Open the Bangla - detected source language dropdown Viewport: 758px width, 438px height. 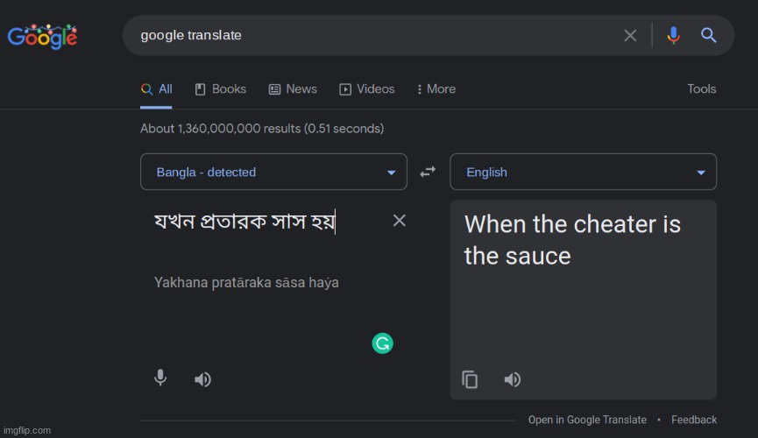tap(273, 172)
